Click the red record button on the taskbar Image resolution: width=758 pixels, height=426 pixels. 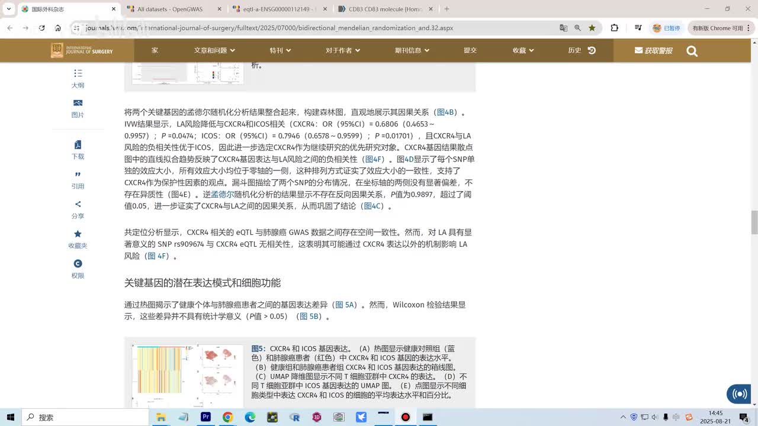click(405, 417)
